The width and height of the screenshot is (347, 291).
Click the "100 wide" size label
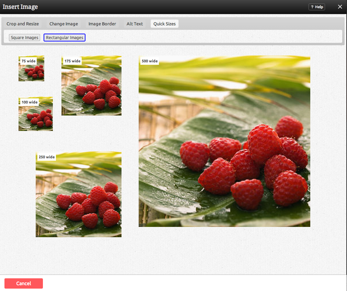pos(30,102)
